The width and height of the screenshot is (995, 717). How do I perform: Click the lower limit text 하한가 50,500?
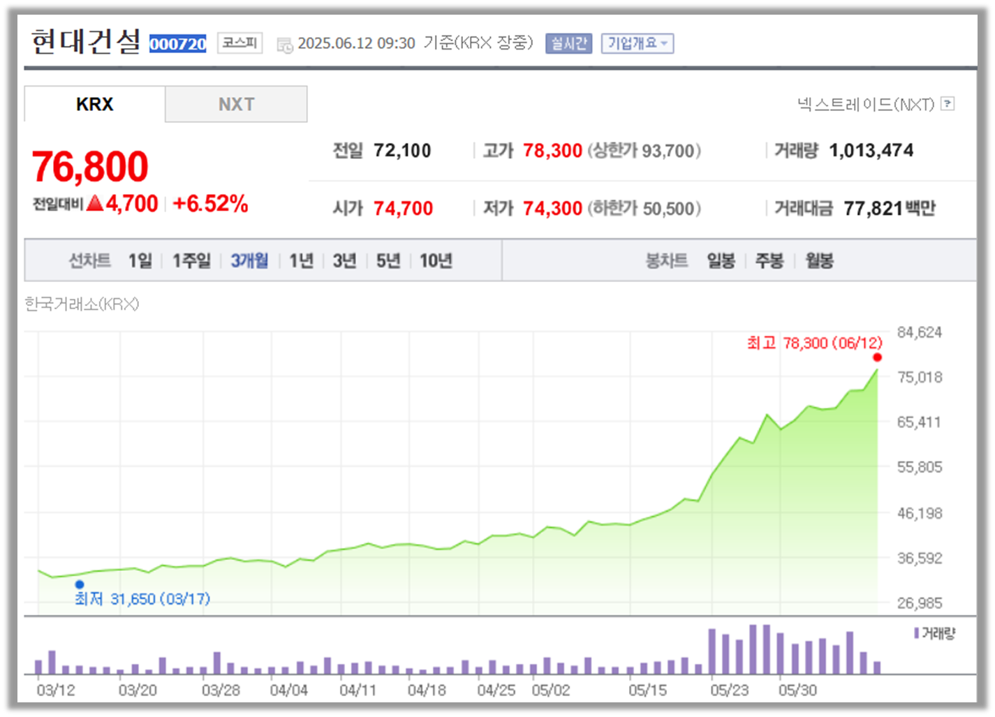click(x=644, y=208)
